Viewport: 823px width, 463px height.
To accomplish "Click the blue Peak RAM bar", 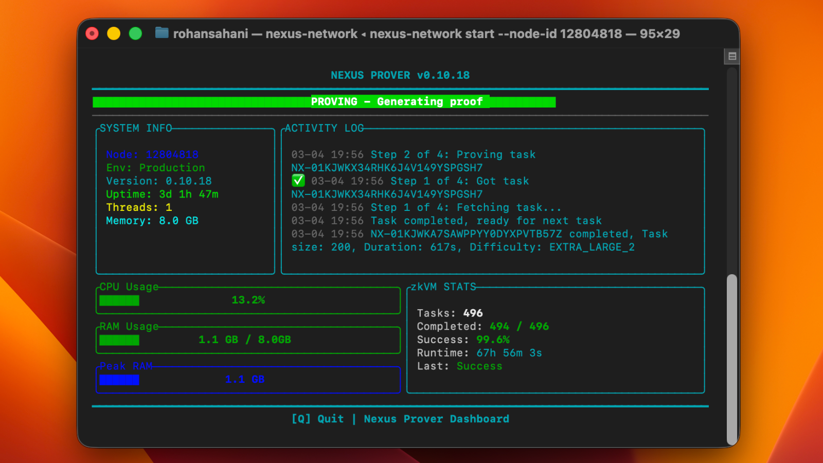I will coord(248,380).
